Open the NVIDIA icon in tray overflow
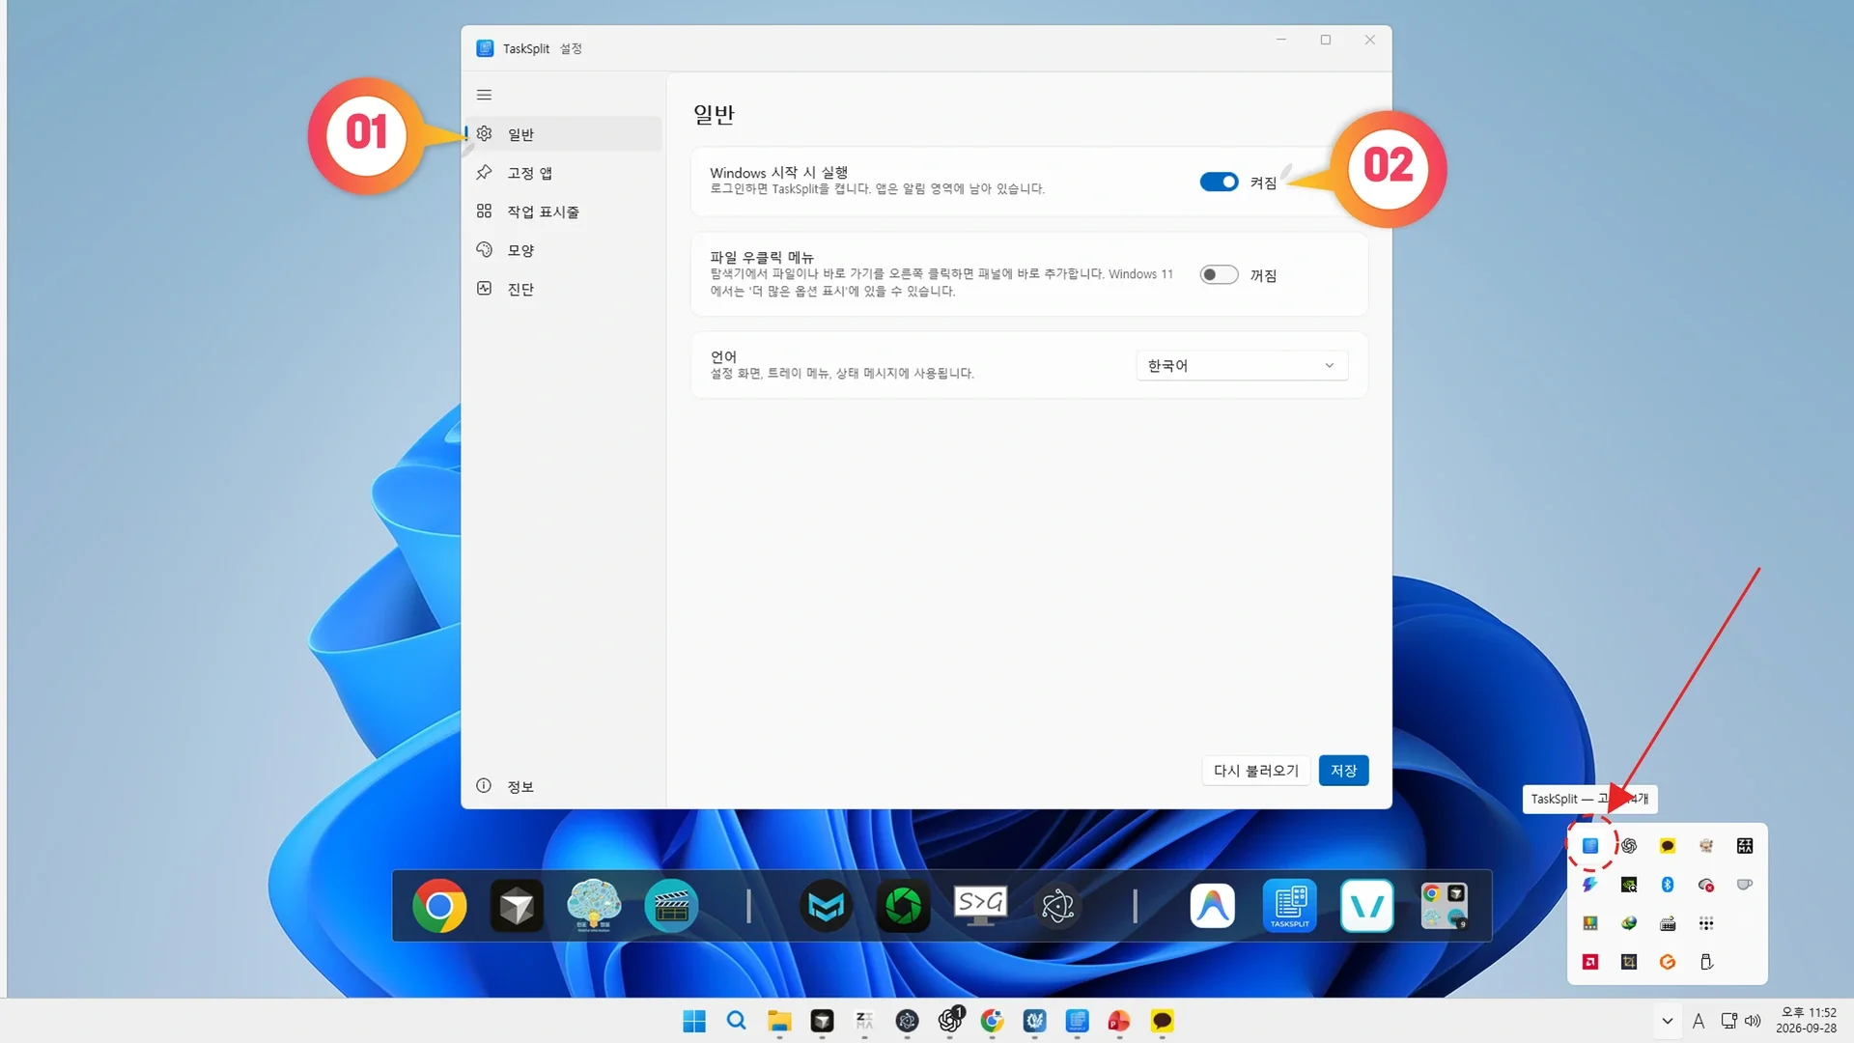The width and height of the screenshot is (1854, 1043). (1629, 885)
